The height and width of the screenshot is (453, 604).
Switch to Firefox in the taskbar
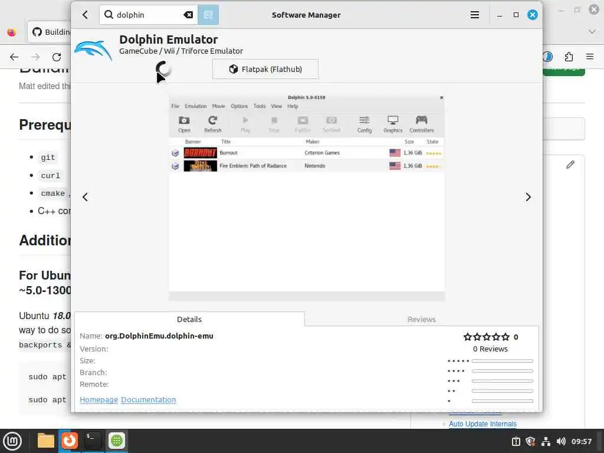point(70,441)
